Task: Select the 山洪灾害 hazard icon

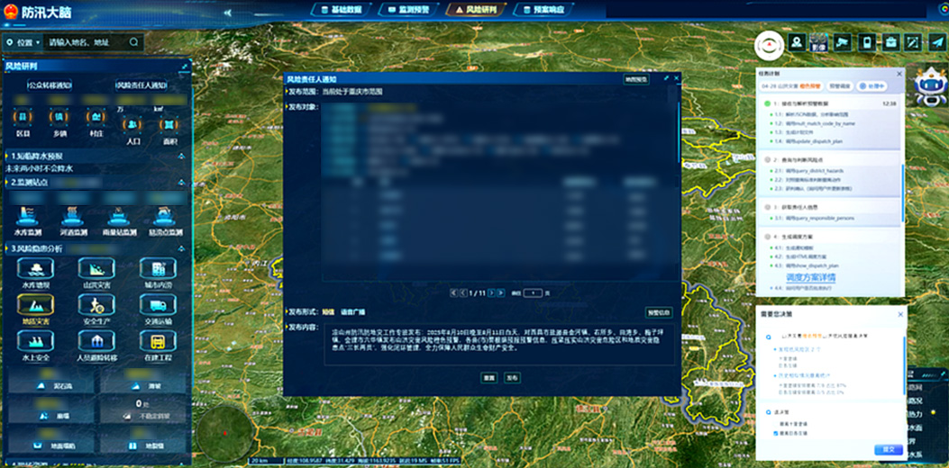Action: (96, 268)
